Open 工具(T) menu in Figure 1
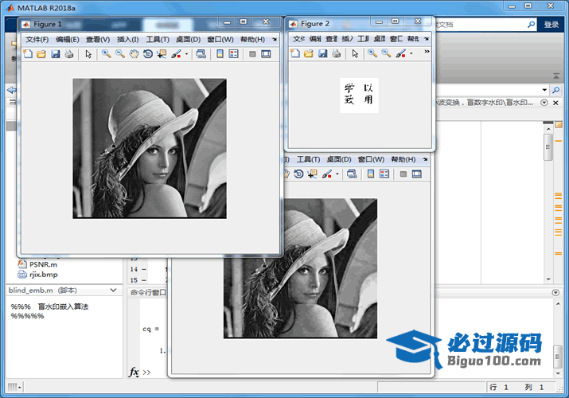Screen dimensions: 569x398 [x=158, y=39]
